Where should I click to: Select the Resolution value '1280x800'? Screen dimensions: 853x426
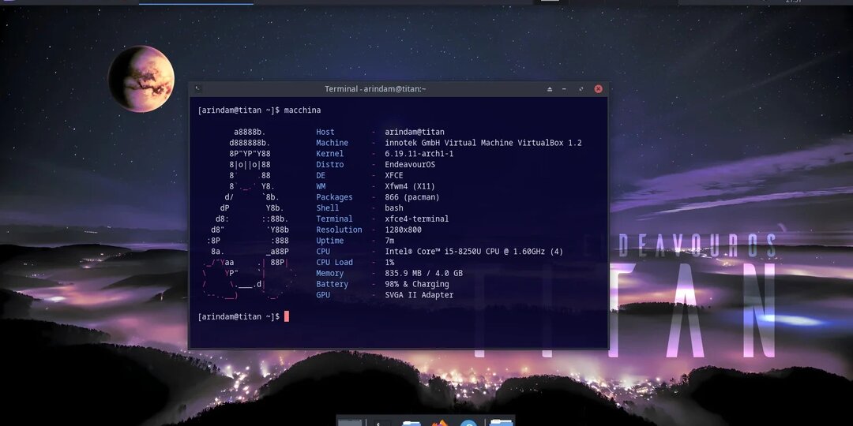click(x=403, y=230)
